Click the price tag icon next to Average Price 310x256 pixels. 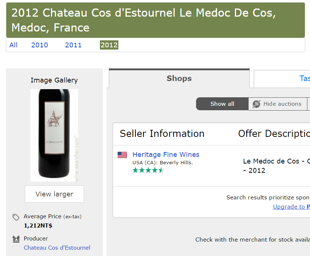[16, 217]
